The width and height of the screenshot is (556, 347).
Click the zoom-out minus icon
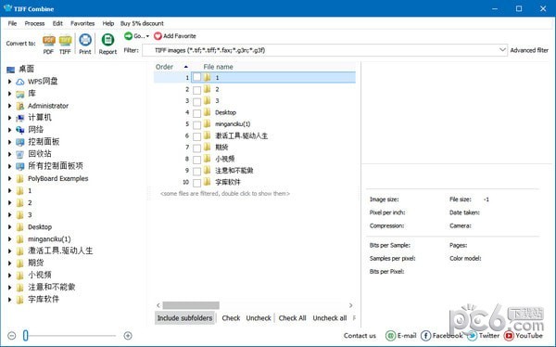point(12,335)
